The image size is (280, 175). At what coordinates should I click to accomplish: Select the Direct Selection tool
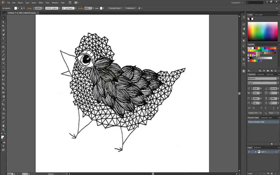(x=4, y=22)
